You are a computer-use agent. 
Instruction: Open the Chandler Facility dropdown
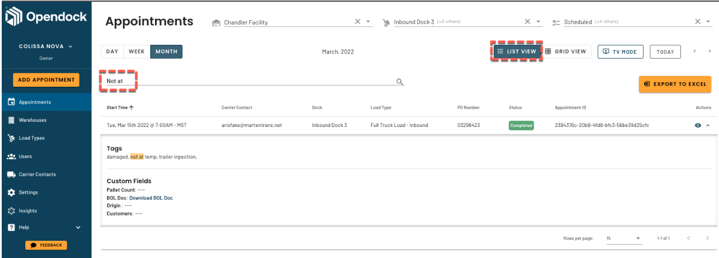click(x=369, y=22)
